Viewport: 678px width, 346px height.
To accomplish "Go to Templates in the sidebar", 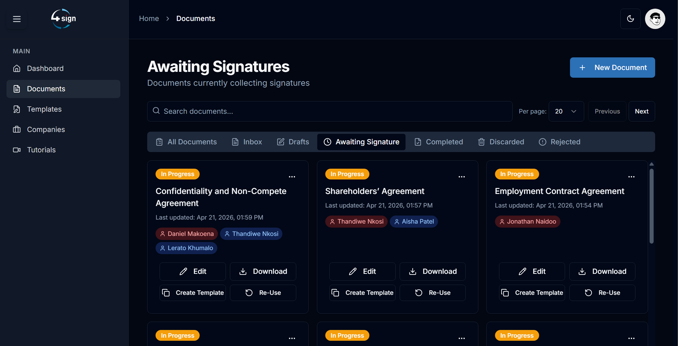I will click(x=63, y=109).
